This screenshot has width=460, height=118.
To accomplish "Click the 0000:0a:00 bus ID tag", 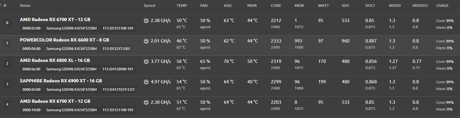I will click(31, 69).
